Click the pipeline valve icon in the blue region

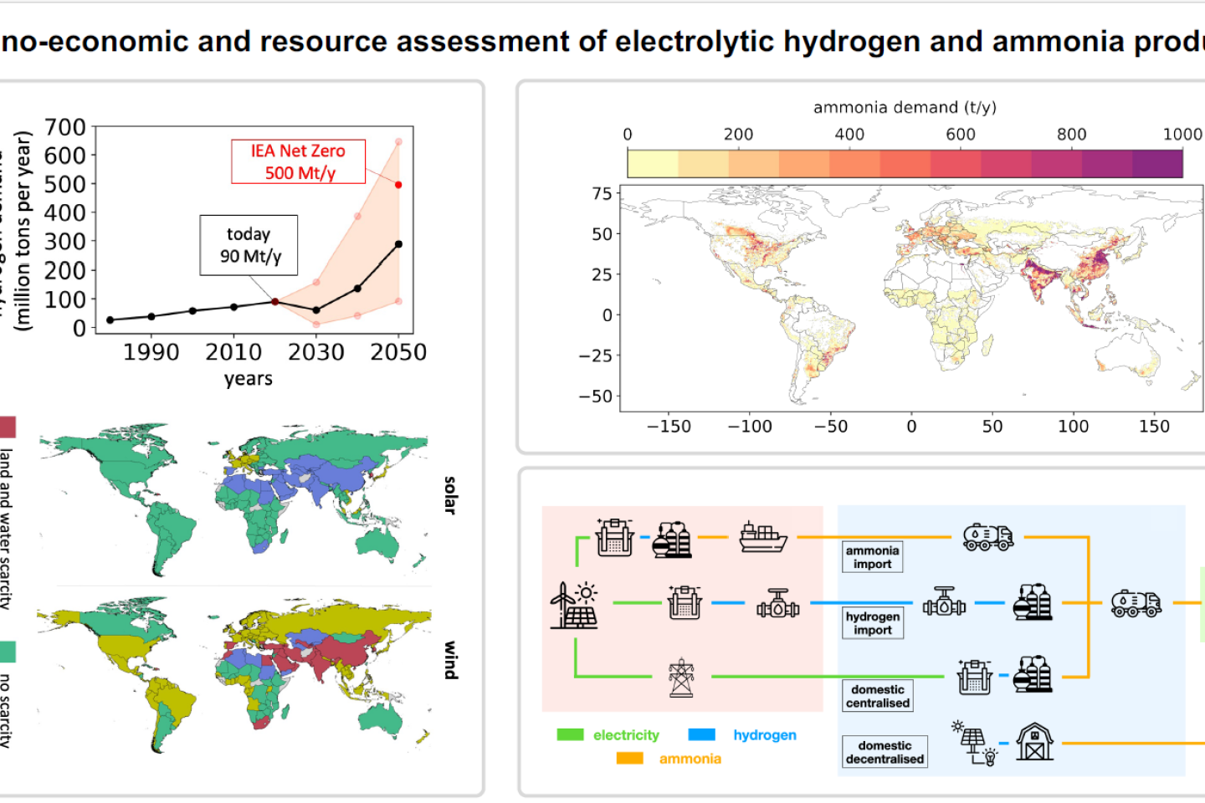pyautogui.click(x=944, y=601)
